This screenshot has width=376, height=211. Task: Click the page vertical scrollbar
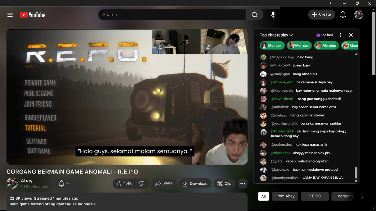pos(373,44)
